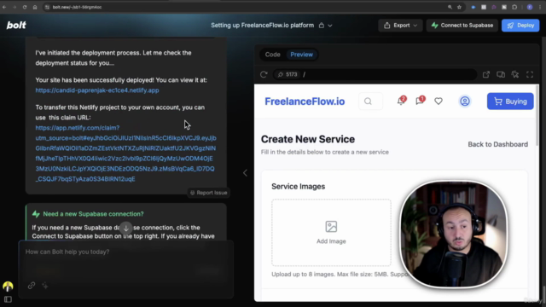
Task: Click the Add Image upload box
Action: [x=331, y=233]
